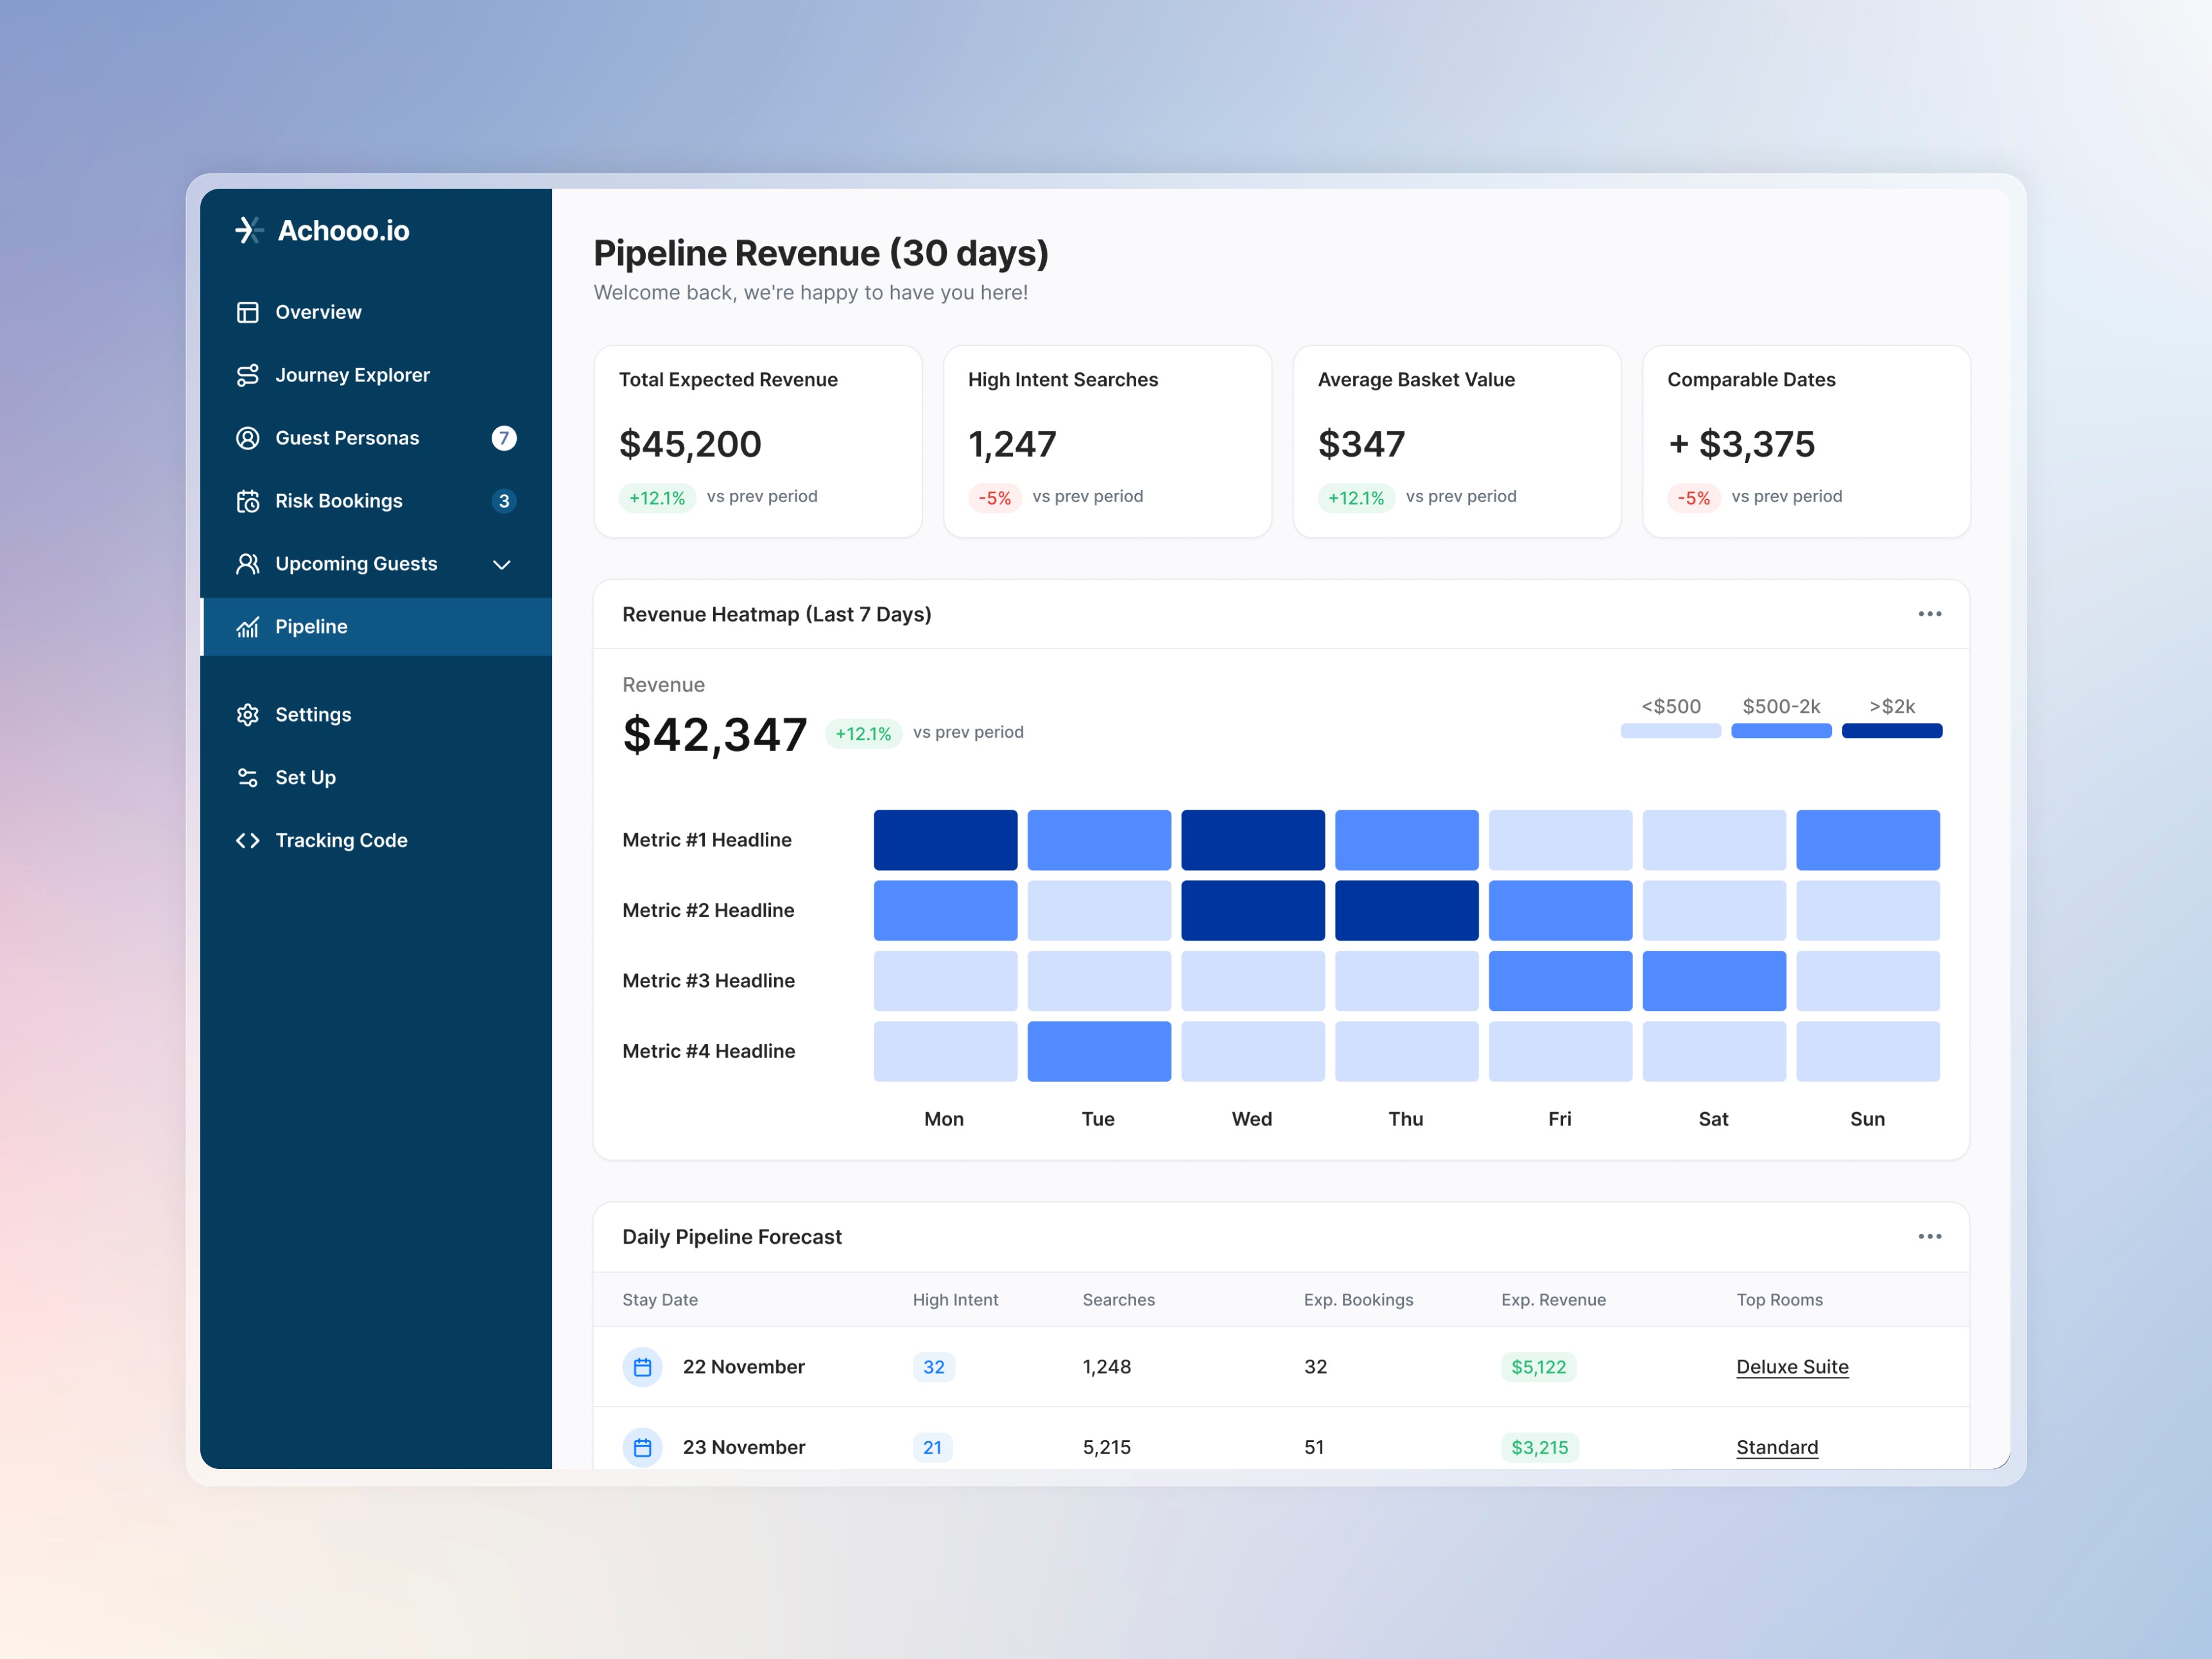Click the Achooo.io logo icon
2212x1659 pixels.
[x=249, y=230]
